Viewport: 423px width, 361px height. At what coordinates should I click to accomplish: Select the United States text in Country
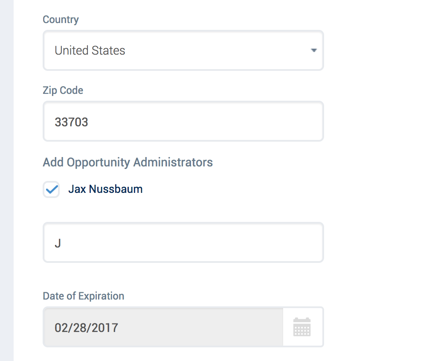(90, 50)
